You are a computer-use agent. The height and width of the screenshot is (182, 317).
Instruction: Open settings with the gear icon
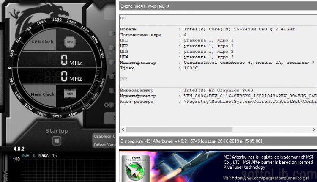click(107, 105)
